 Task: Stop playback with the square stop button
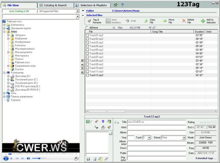point(11,158)
